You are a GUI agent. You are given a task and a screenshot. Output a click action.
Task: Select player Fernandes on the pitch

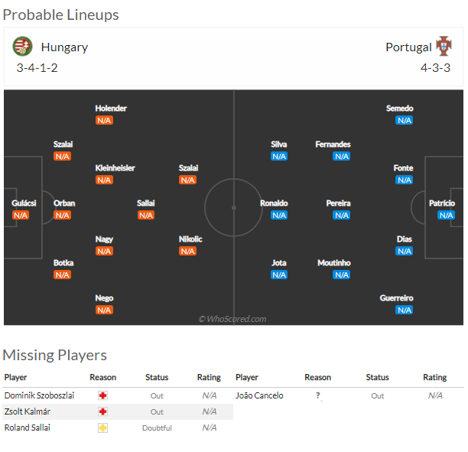(333, 145)
